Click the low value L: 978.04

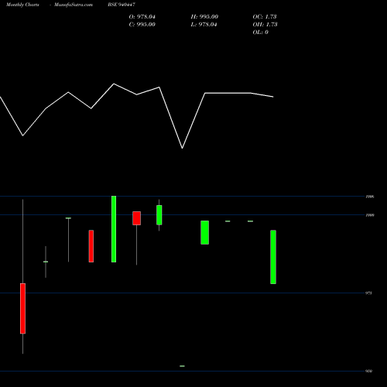click(x=204, y=25)
